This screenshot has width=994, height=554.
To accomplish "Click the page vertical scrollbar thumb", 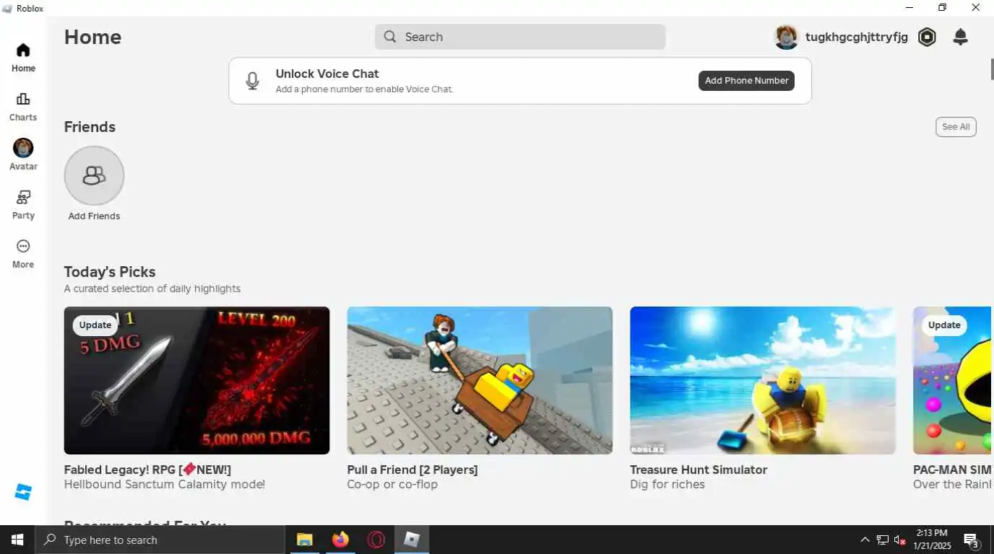I will pyautogui.click(x=992, y=69).
